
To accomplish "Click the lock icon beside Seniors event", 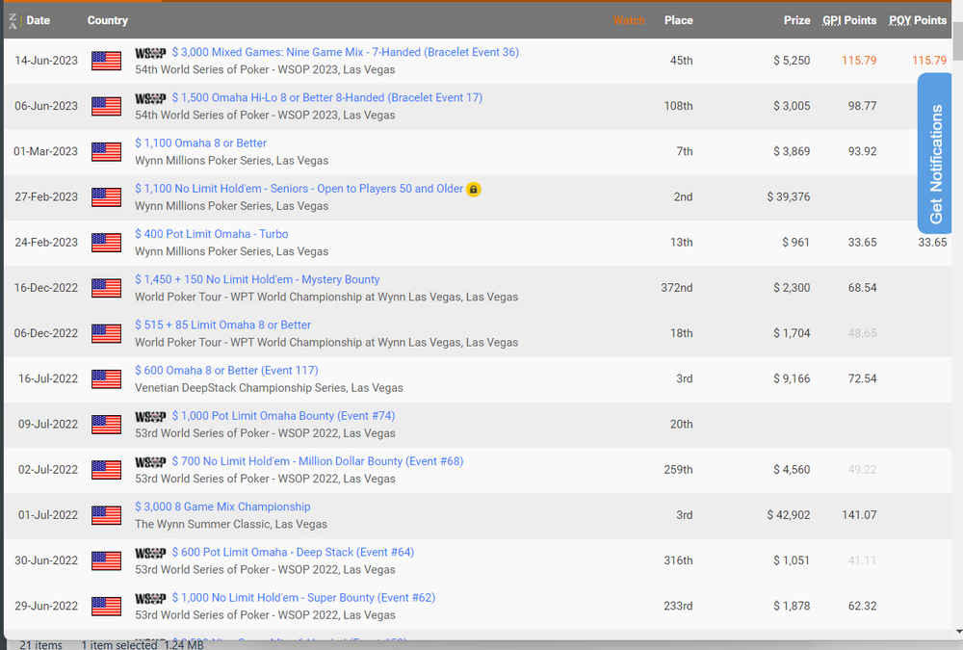I will [x=474, y=190].
